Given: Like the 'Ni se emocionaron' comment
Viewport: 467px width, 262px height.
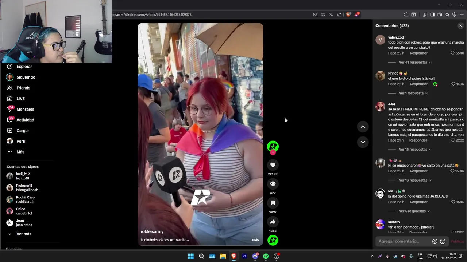Looking at the screenshot, I should [x=452, y=171].
